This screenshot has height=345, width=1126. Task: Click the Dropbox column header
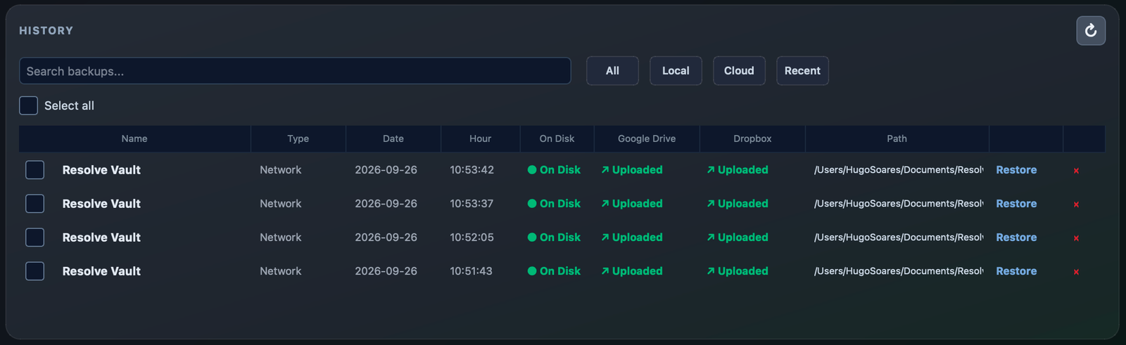(x=752, y=139)
